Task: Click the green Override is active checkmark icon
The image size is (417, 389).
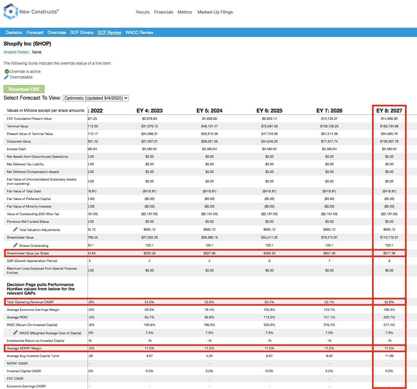Action: pyautogui.click(x=7, y=72)
